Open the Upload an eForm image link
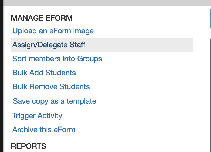 tap(53, 31)
